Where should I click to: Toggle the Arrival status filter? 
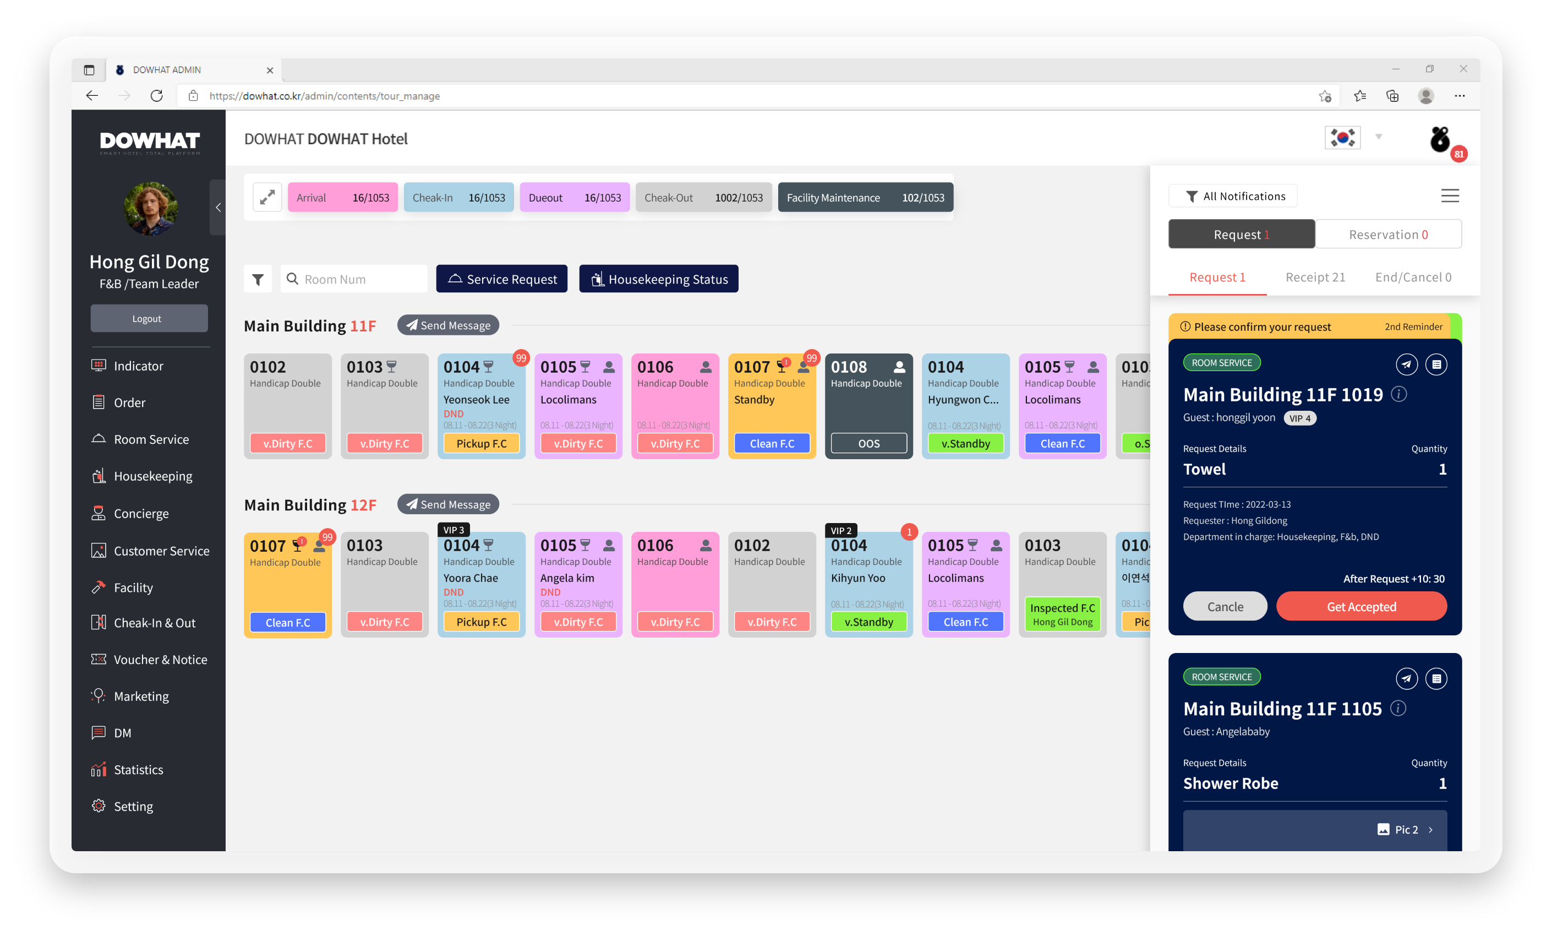coord(343,197)
